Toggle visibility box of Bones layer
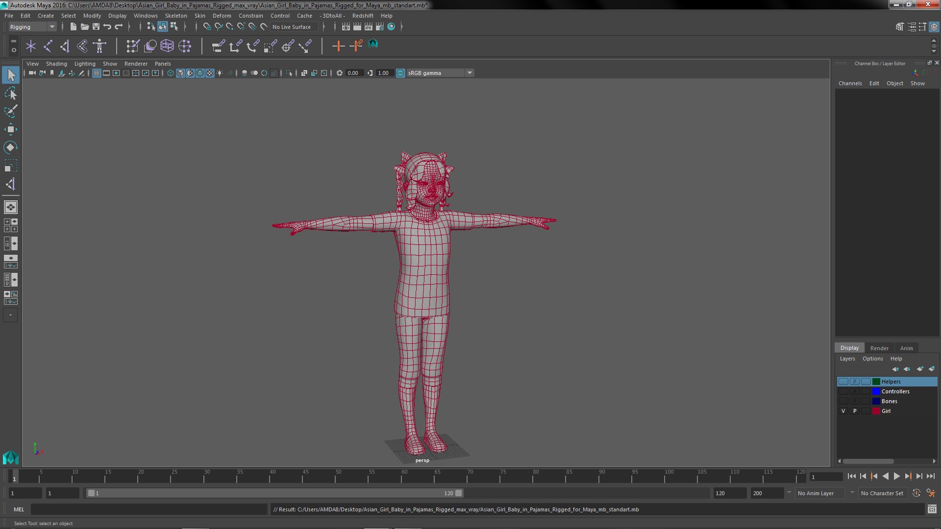Viewport: 941px width, 529px height. pyautogui.click(x=843, y=401)
